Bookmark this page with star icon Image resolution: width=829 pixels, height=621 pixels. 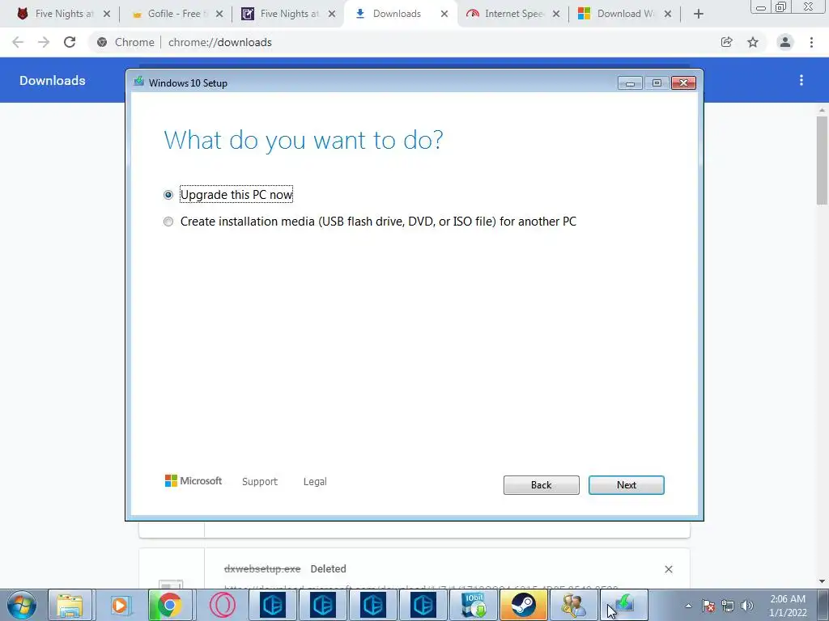point(753,42)
